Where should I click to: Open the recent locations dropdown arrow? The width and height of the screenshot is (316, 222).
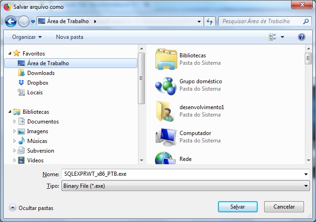coord(33,21)
